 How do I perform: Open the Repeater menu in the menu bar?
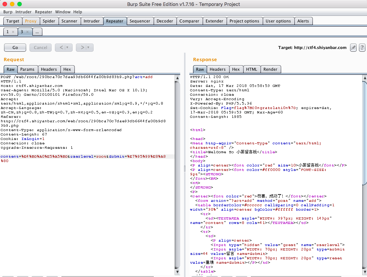pyautogui.click(x=43, y=12)
